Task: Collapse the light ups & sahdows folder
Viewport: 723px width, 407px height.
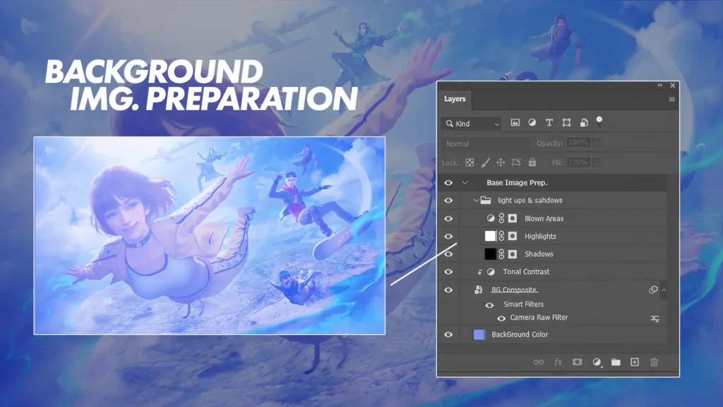Action: 476,201
